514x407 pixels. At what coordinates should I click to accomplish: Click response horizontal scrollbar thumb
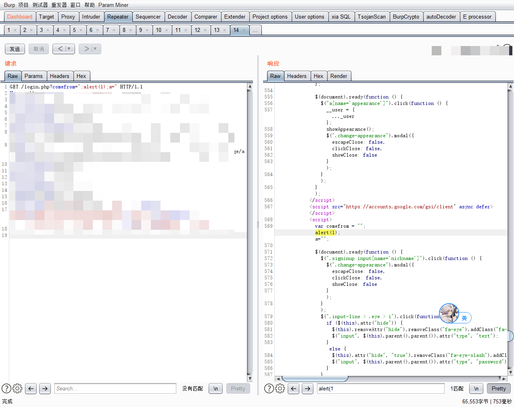[315, 379]
